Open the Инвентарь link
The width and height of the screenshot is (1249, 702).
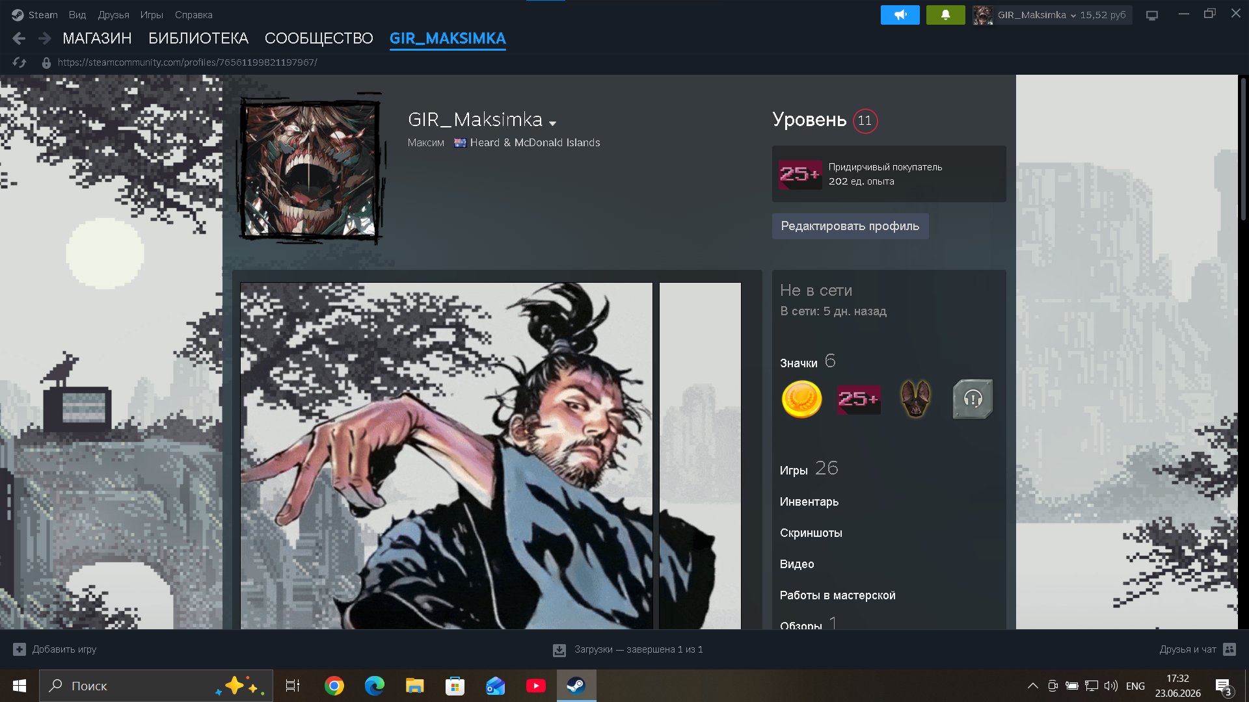(809, 502)
